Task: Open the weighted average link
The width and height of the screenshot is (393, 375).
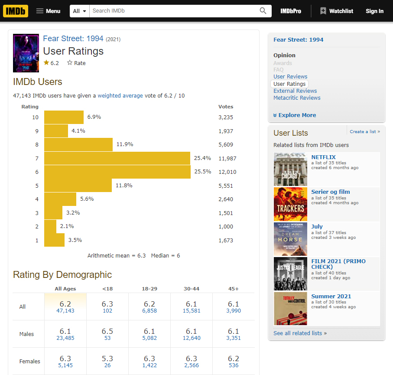Action: click(x=120, y=95)
